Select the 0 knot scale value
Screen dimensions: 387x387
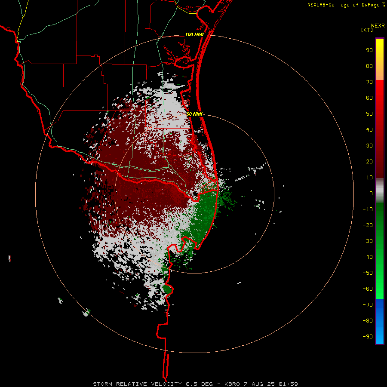(371, 193)
